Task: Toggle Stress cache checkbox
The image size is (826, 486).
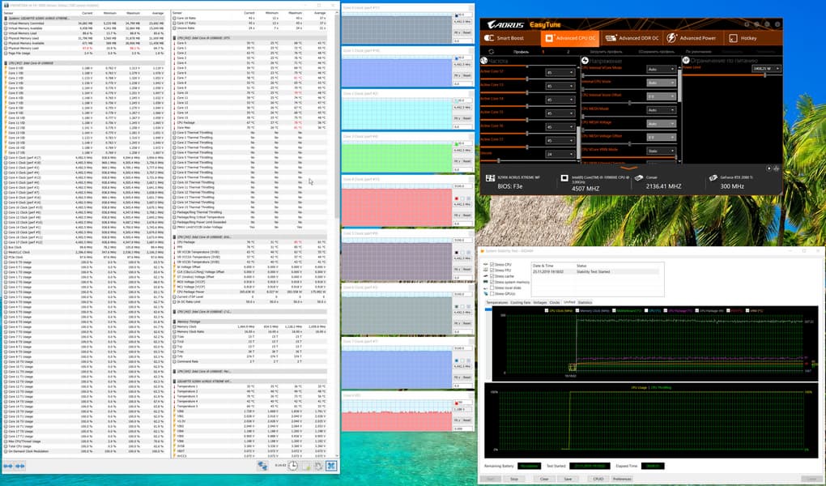Action: coord(492,276)
